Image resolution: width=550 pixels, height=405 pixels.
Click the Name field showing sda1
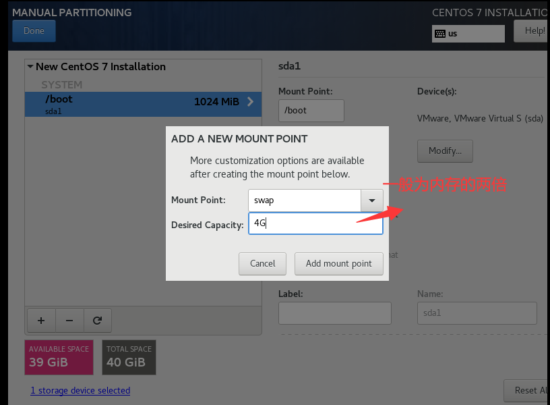(477, 313)
